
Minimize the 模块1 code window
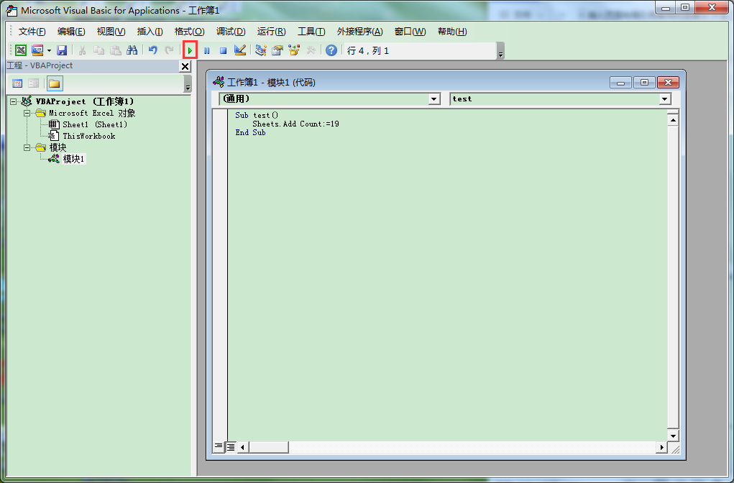[620, 83]
